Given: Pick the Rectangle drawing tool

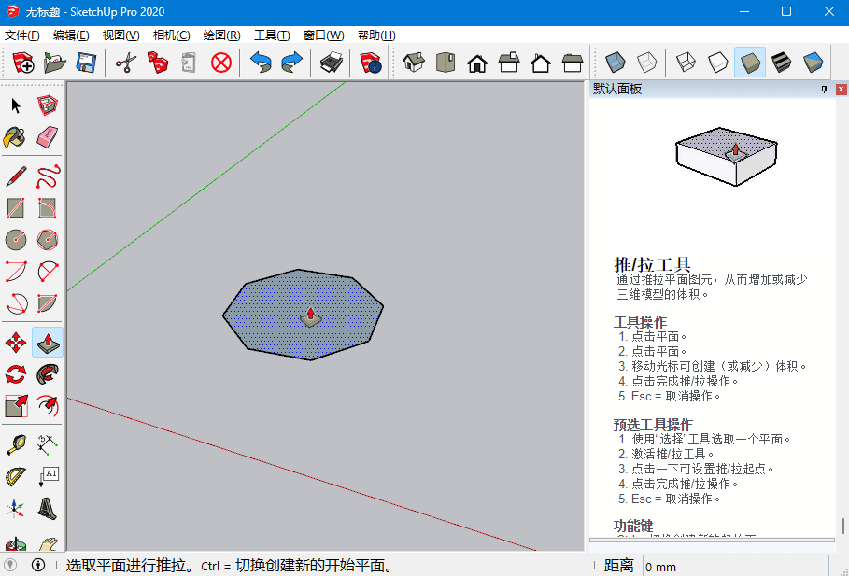Looking at the screenshot, I should click(16, 207).
